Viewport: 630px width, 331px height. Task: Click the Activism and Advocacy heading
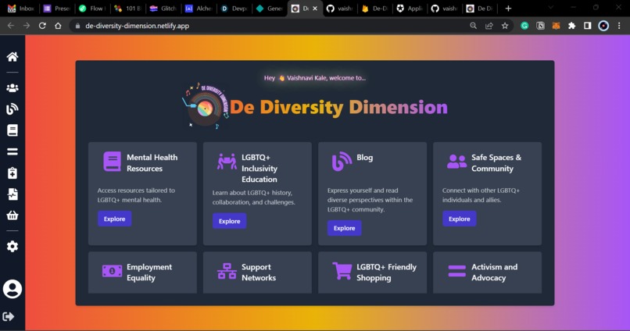[494, 272]
